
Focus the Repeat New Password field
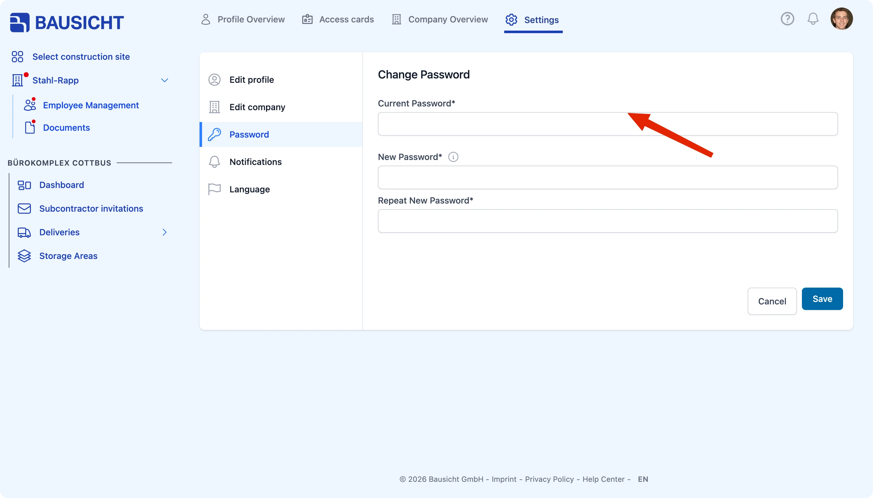pyautogui.click(x=608, y=221)
